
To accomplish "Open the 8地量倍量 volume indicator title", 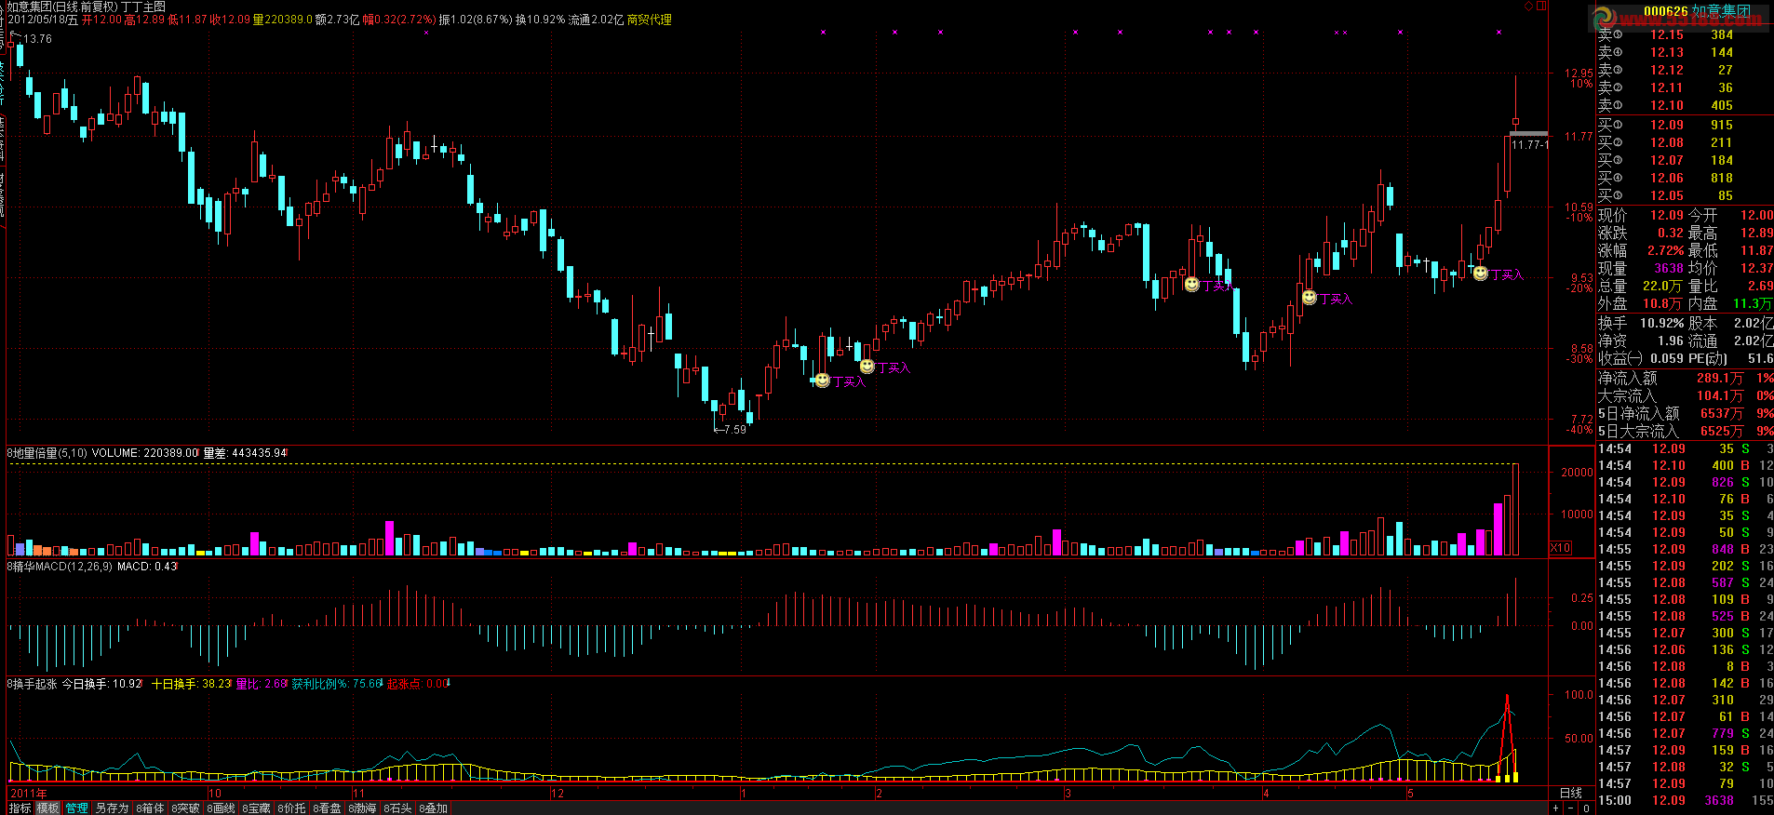I will (x=47, y=453).
